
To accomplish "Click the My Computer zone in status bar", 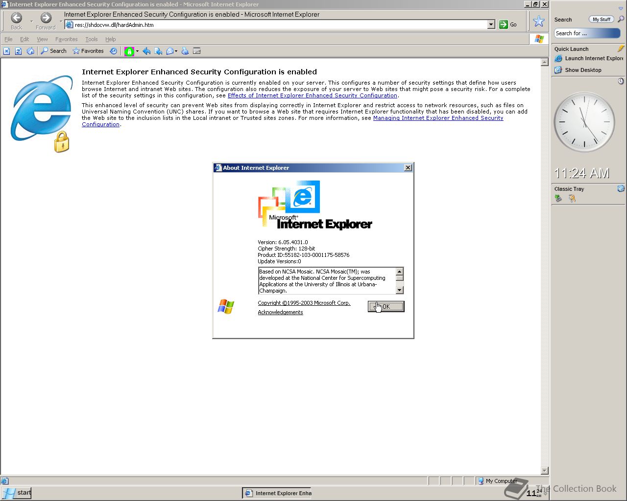I will 497,481.
